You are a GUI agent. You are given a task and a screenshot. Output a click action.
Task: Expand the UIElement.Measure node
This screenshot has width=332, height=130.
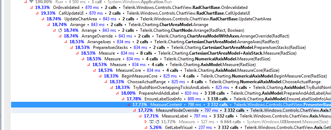coord(146,121)
